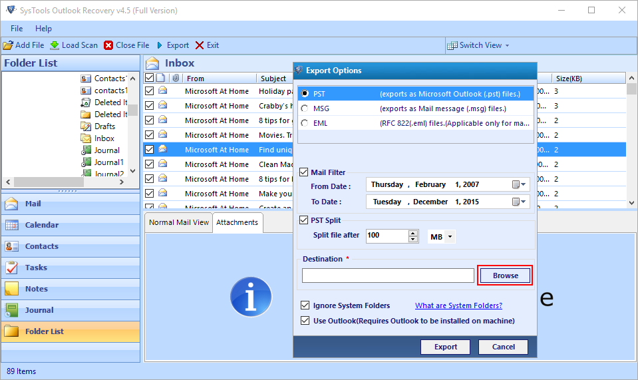Viewport: 638px width, 380px height.
Task: Open the File menu
Action: [x=17, y=29]
